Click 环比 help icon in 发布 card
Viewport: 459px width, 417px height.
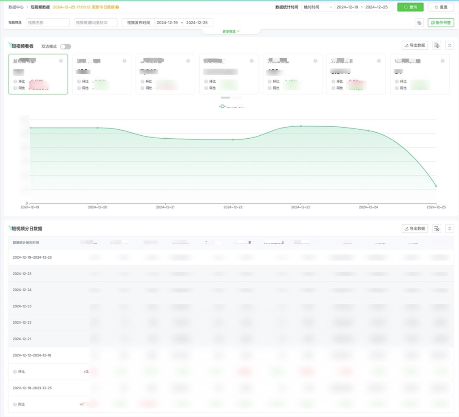pos(15,81)
